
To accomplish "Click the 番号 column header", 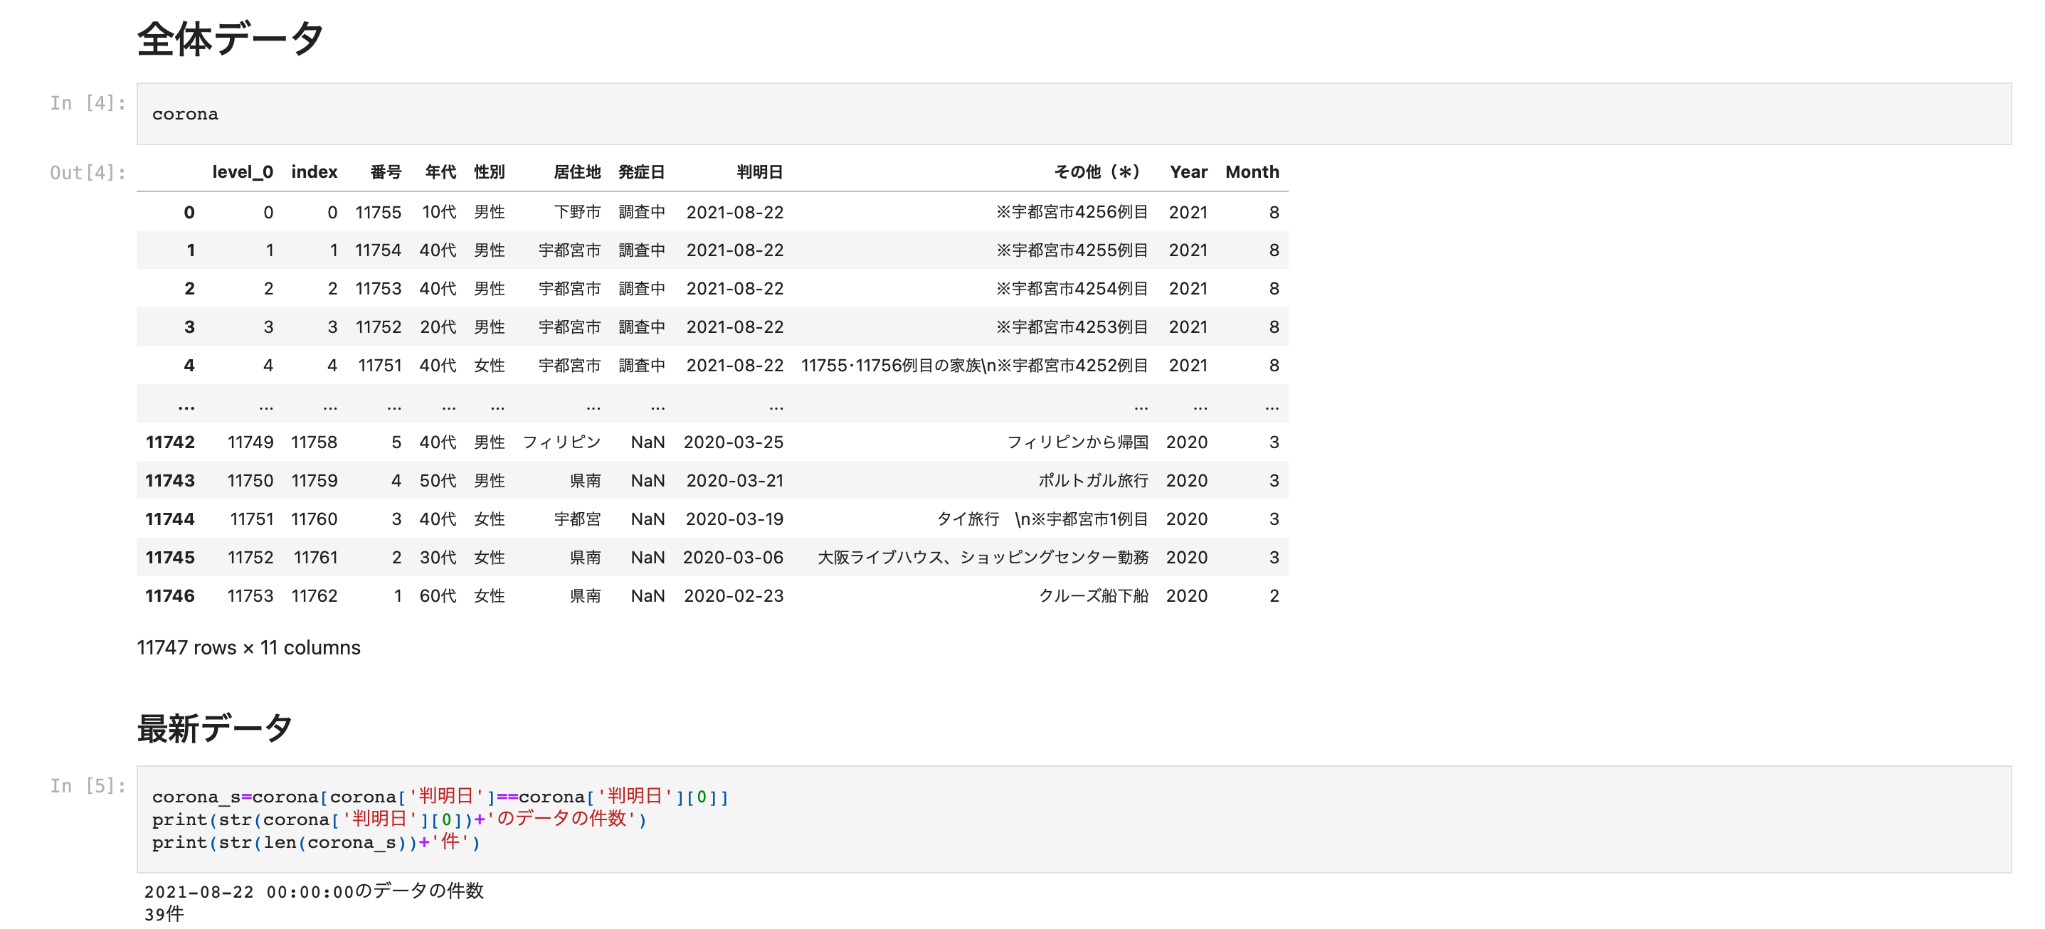I will pyautogui.click(x=386, y=172).
